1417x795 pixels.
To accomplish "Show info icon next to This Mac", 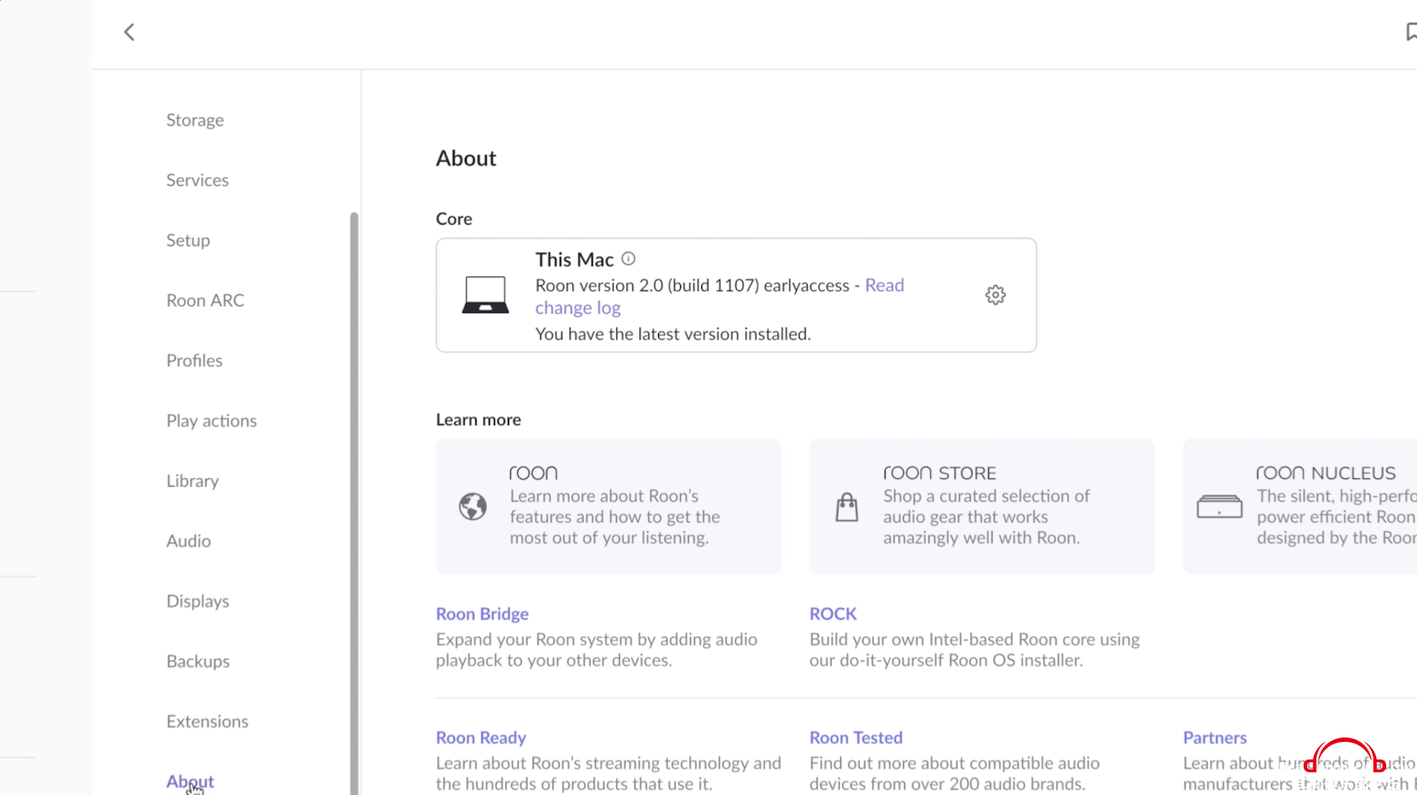I will click(x=629, y=259).
